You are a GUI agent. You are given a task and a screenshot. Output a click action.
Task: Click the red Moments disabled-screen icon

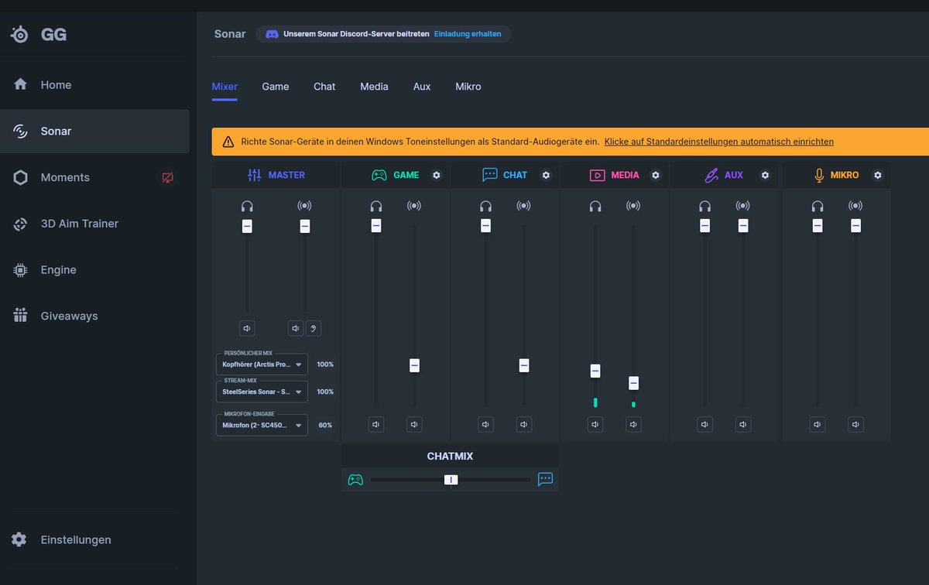(x=167, y=178)
